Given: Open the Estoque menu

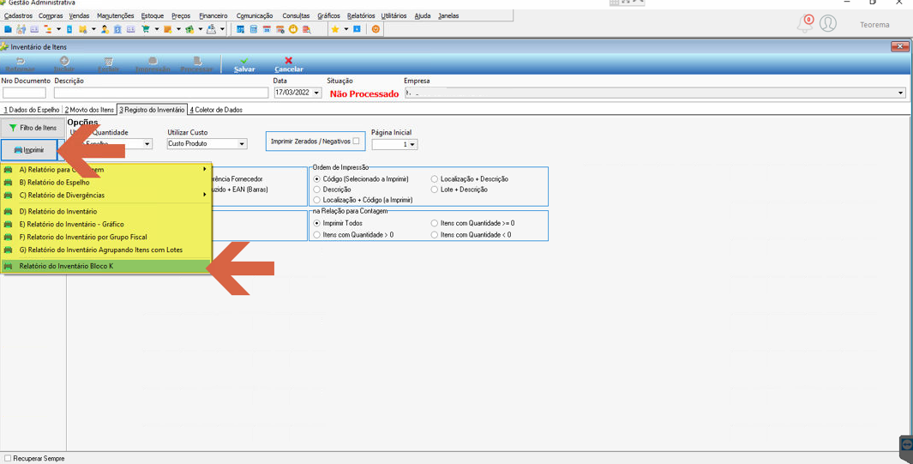Looking at the screenshot, I should coord(153,15).
